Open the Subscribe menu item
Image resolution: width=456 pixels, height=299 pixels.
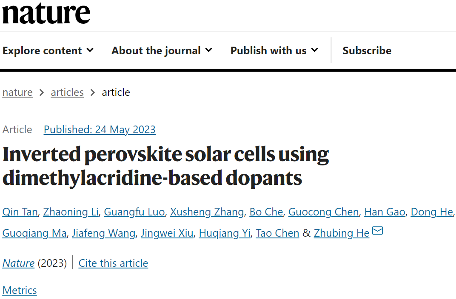pyautogui.click(x=367, y=50)
